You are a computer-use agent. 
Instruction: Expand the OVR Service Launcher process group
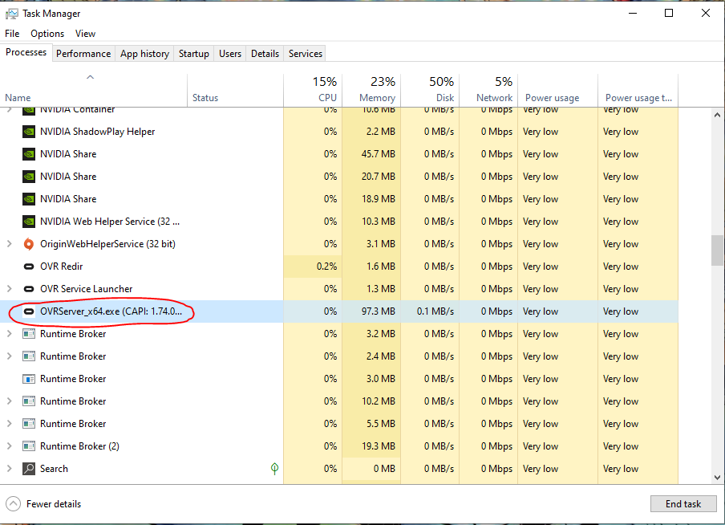(x=10, y=288)
